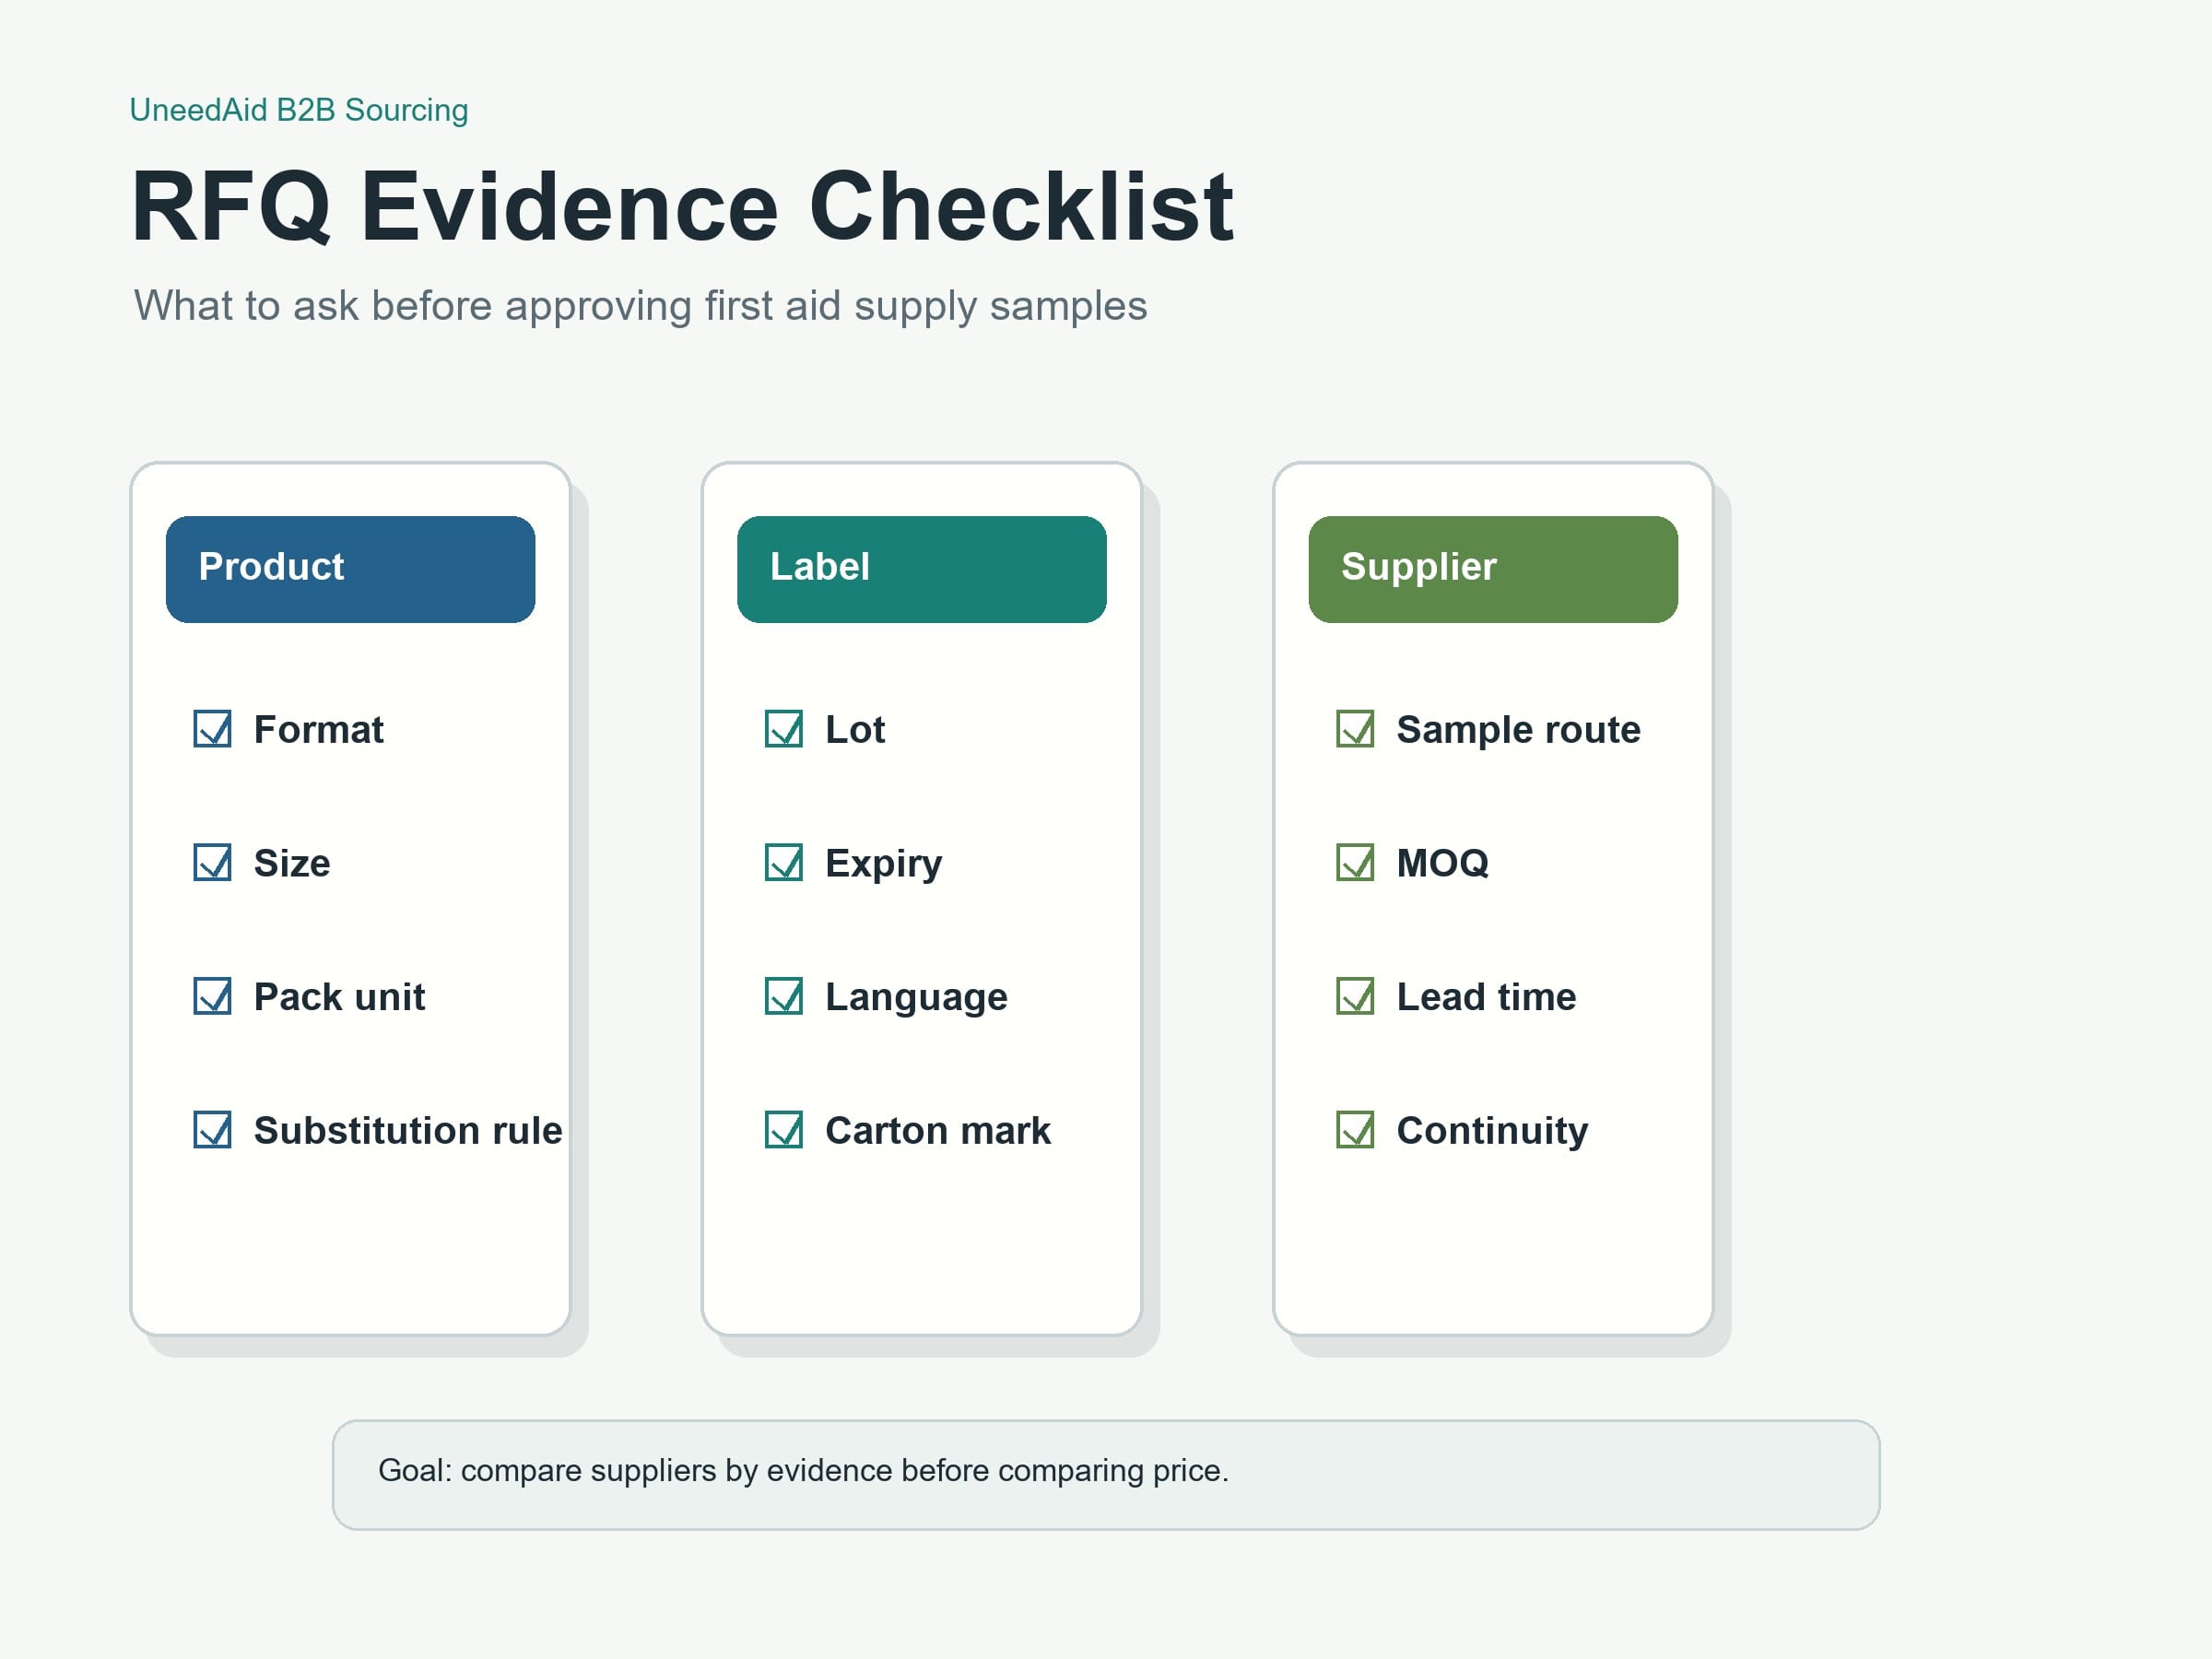Toggle the Lot checkbox

(x=784, y=729)
